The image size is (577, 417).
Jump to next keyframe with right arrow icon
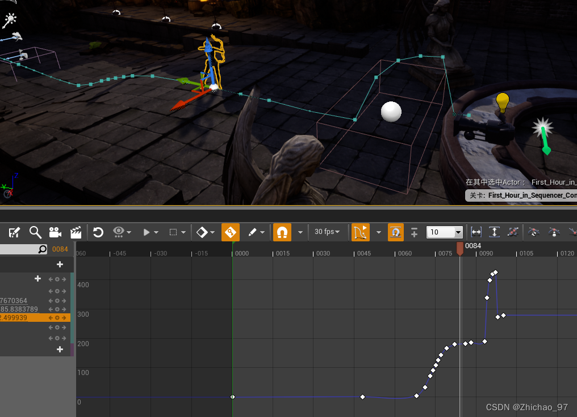click(64, 318)
